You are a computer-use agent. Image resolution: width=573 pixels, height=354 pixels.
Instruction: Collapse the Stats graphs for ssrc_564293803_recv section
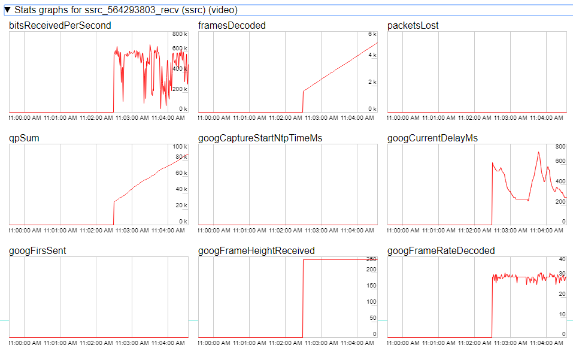tap(8, 10)
